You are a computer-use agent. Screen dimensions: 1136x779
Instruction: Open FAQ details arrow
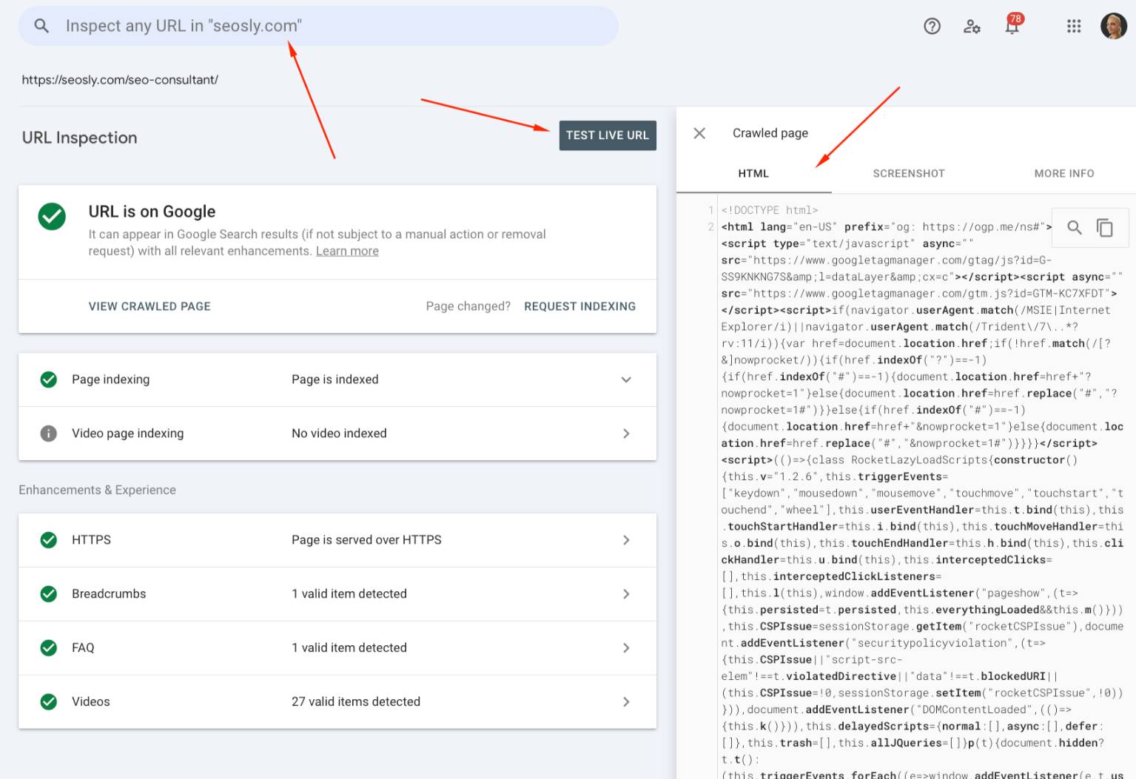(x=626, y=648)
